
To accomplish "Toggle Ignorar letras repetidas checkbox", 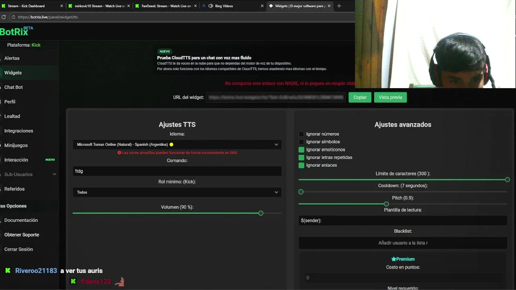I will pyautogui.click(x=301, y=157).
